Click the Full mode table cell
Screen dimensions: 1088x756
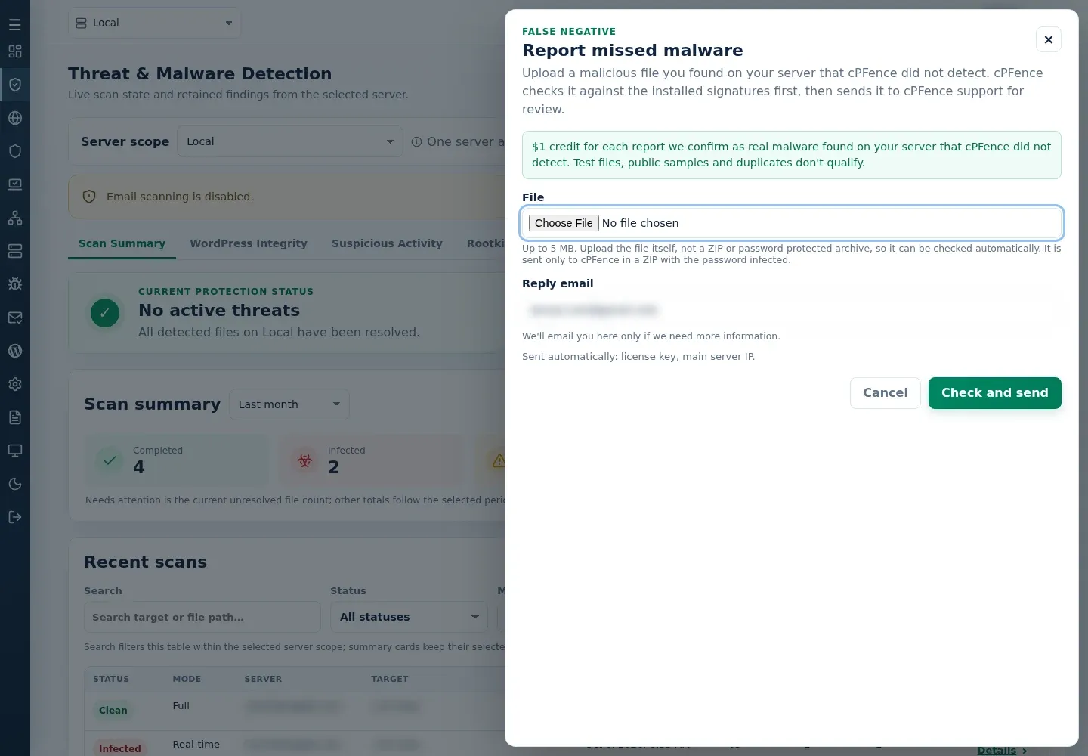(x=181, y=705)
